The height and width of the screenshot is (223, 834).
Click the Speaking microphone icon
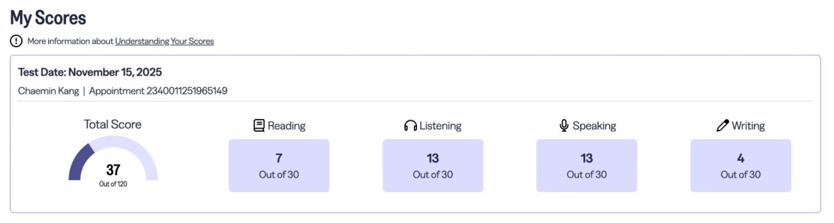point(564,126)
